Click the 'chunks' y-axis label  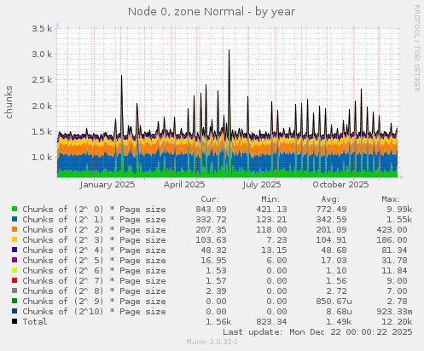tap(9, 102)
